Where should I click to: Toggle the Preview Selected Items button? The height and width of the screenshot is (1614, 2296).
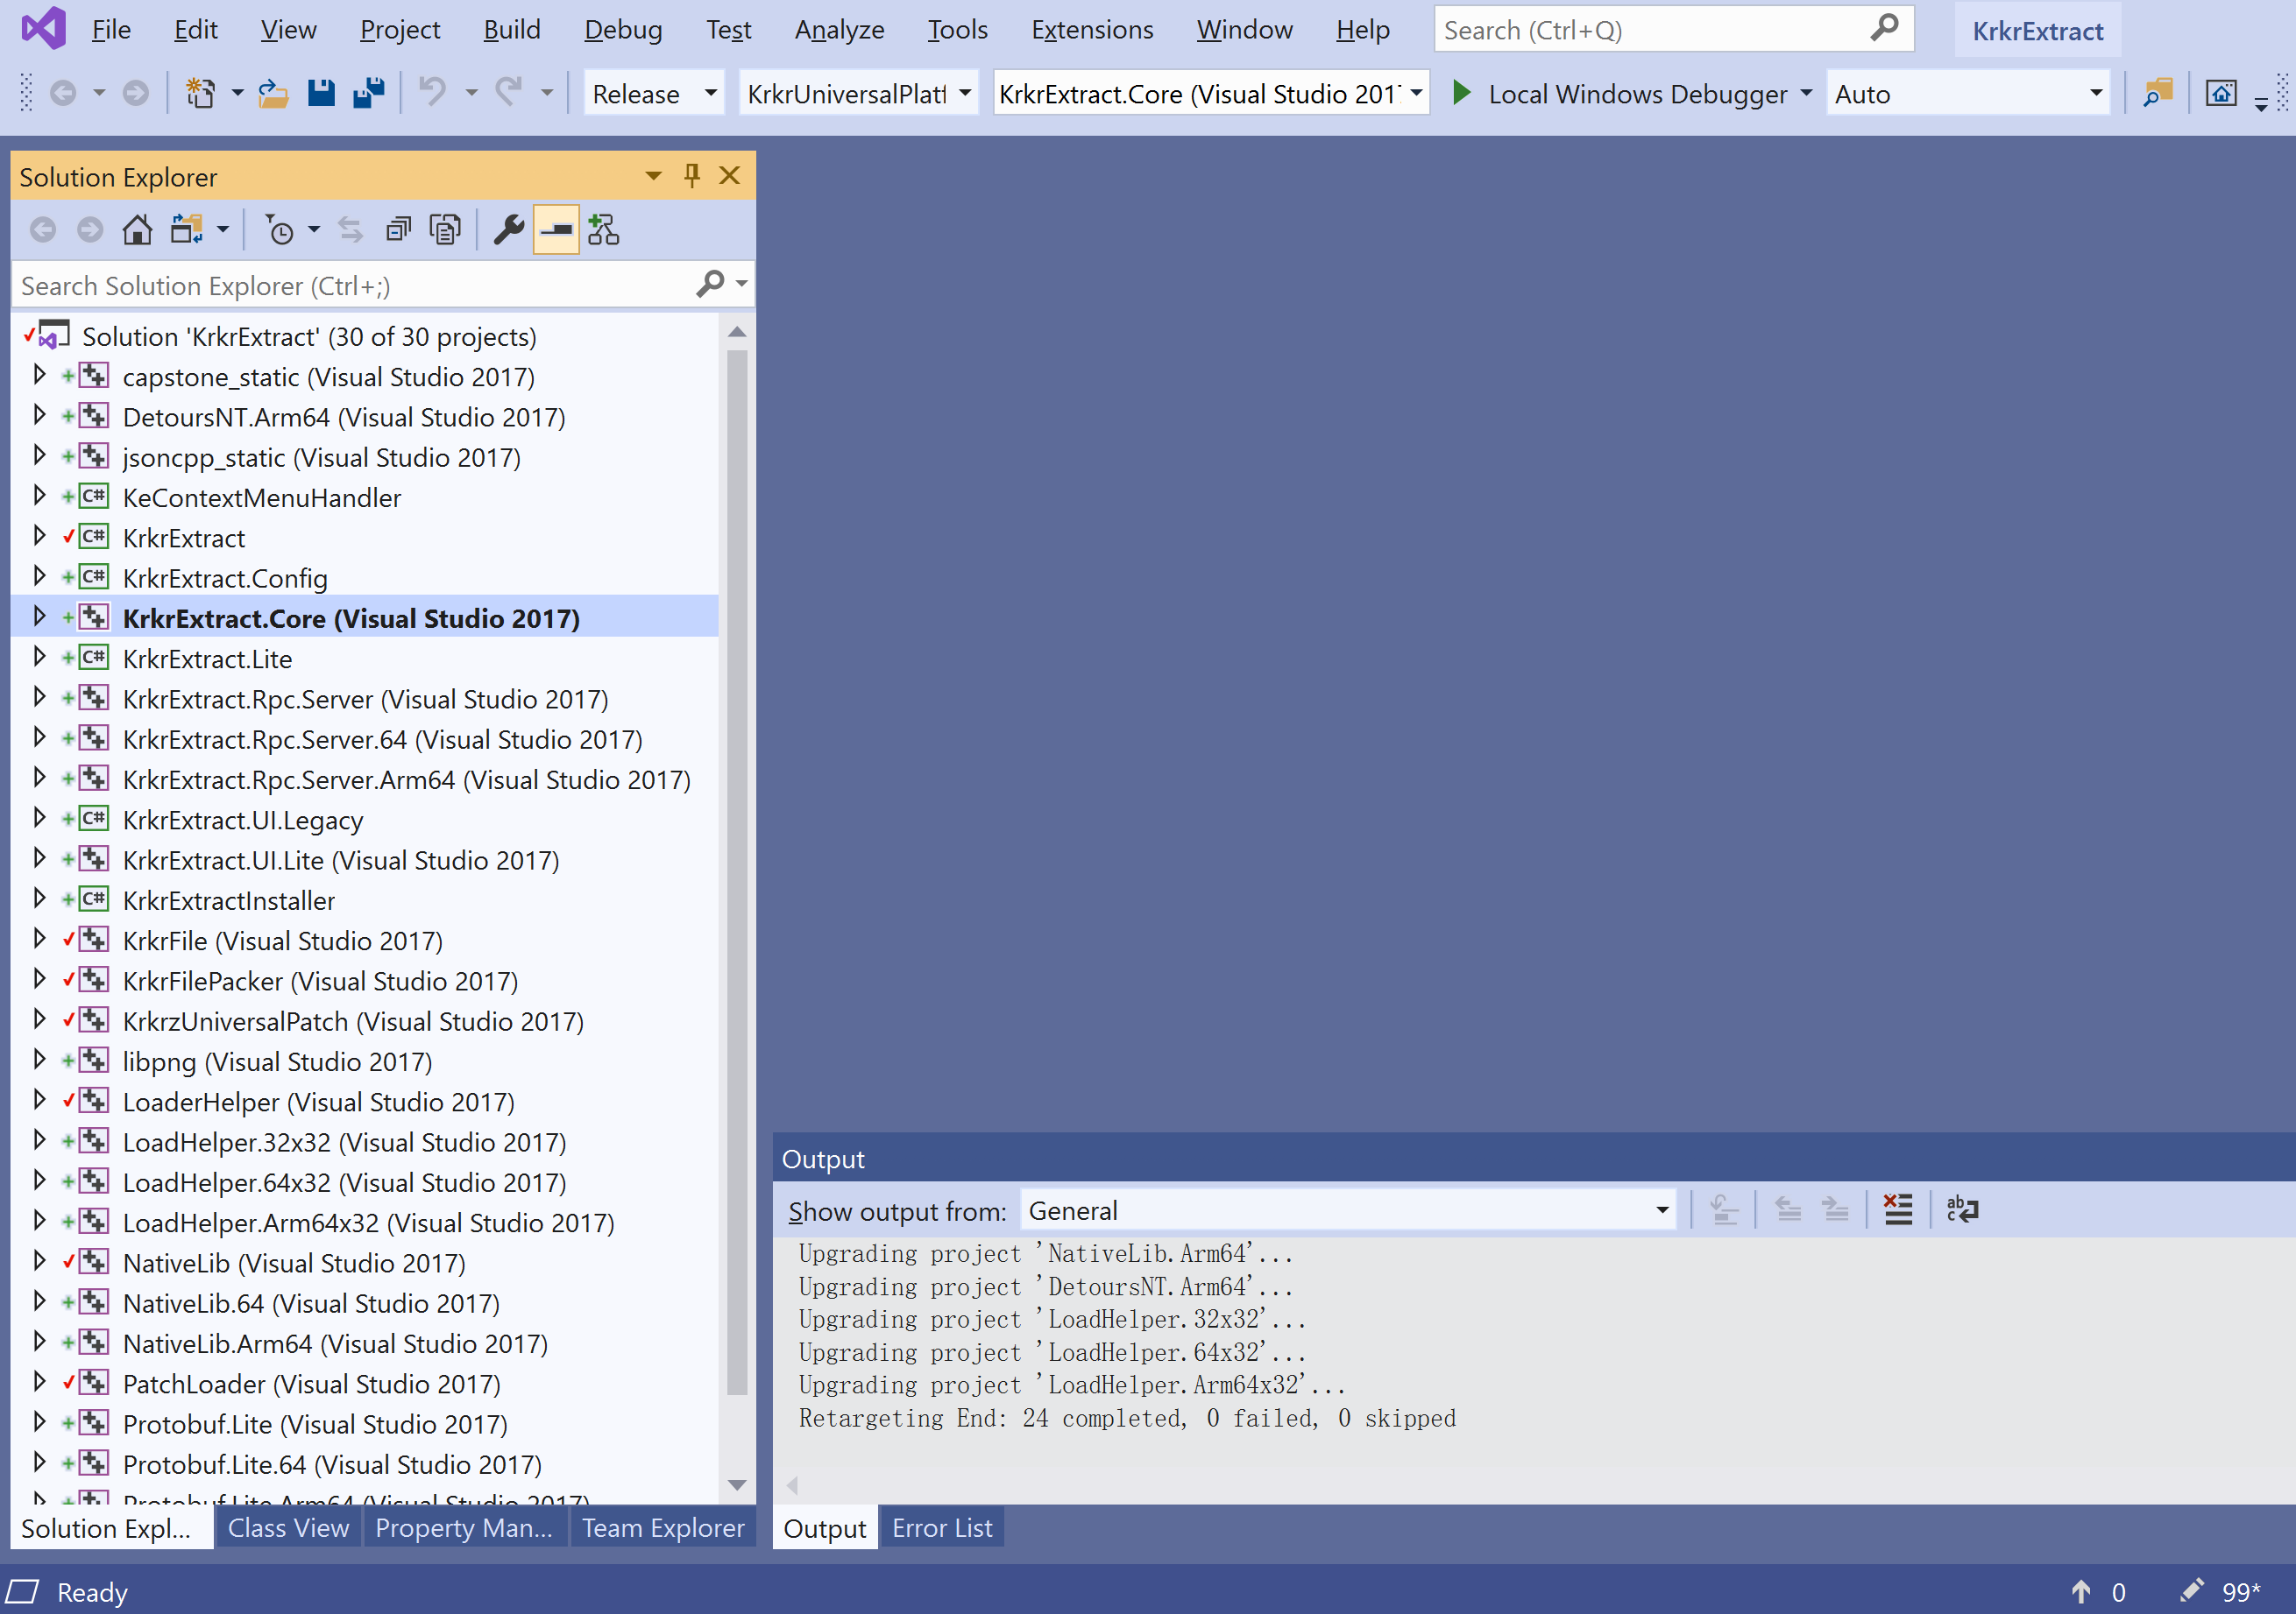(x=556, y=229)
